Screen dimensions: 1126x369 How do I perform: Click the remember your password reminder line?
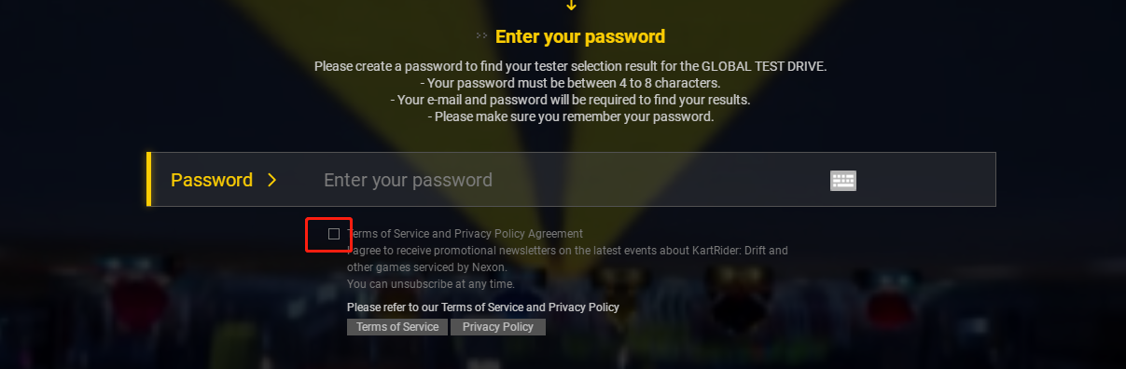[x=570, y=116]
